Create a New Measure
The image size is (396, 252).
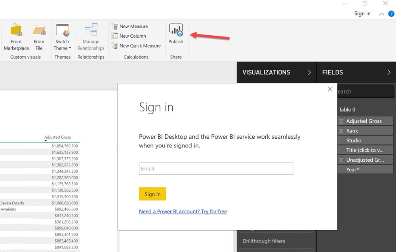(x=129, y=26)
